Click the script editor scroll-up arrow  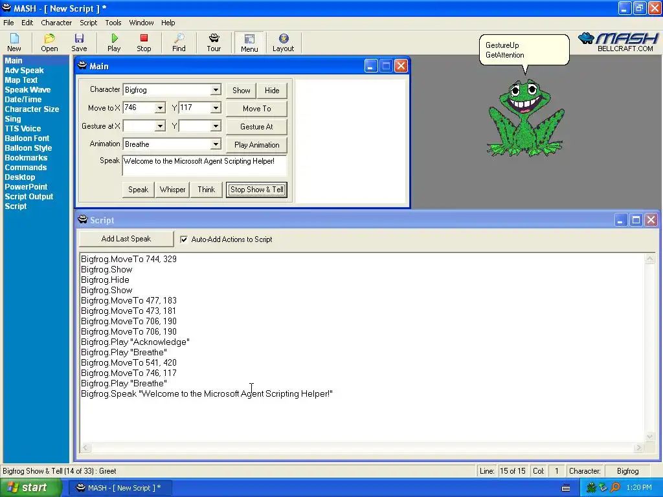(x=650, y=259)
